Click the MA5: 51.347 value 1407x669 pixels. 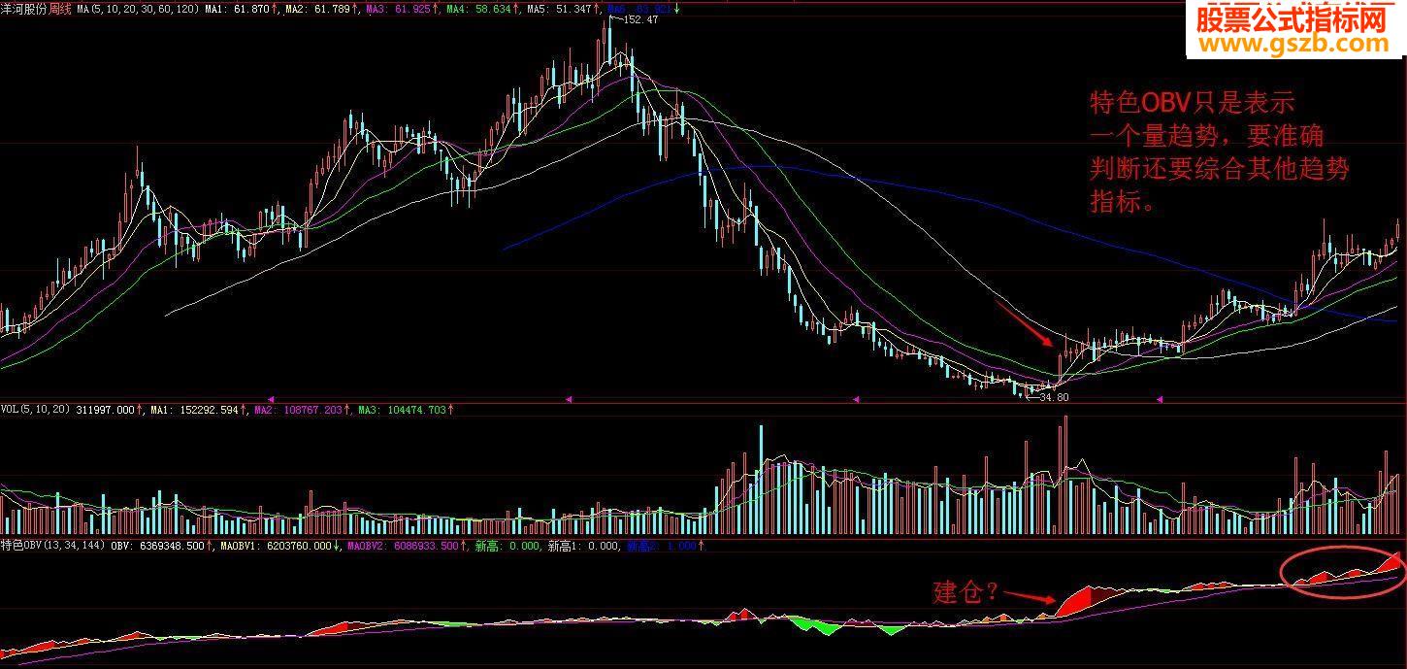pos(560,9)
